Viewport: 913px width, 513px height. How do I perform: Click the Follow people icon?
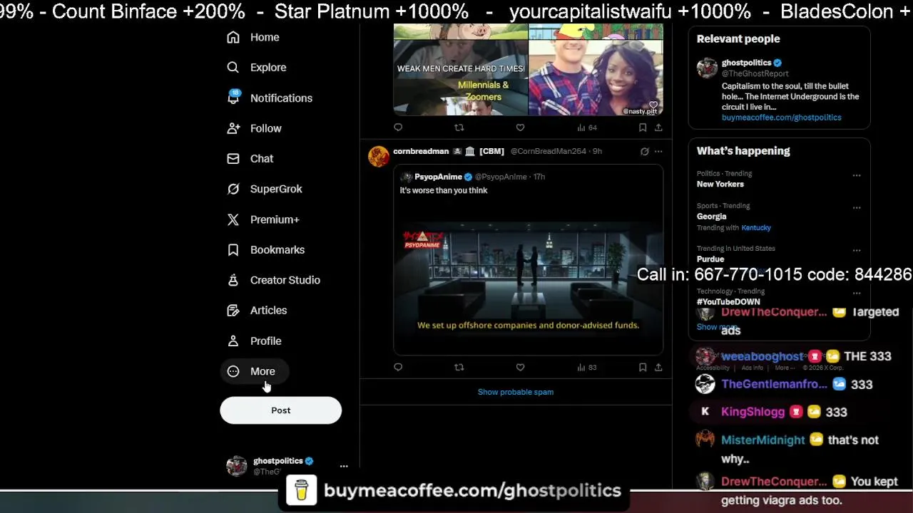233,128
